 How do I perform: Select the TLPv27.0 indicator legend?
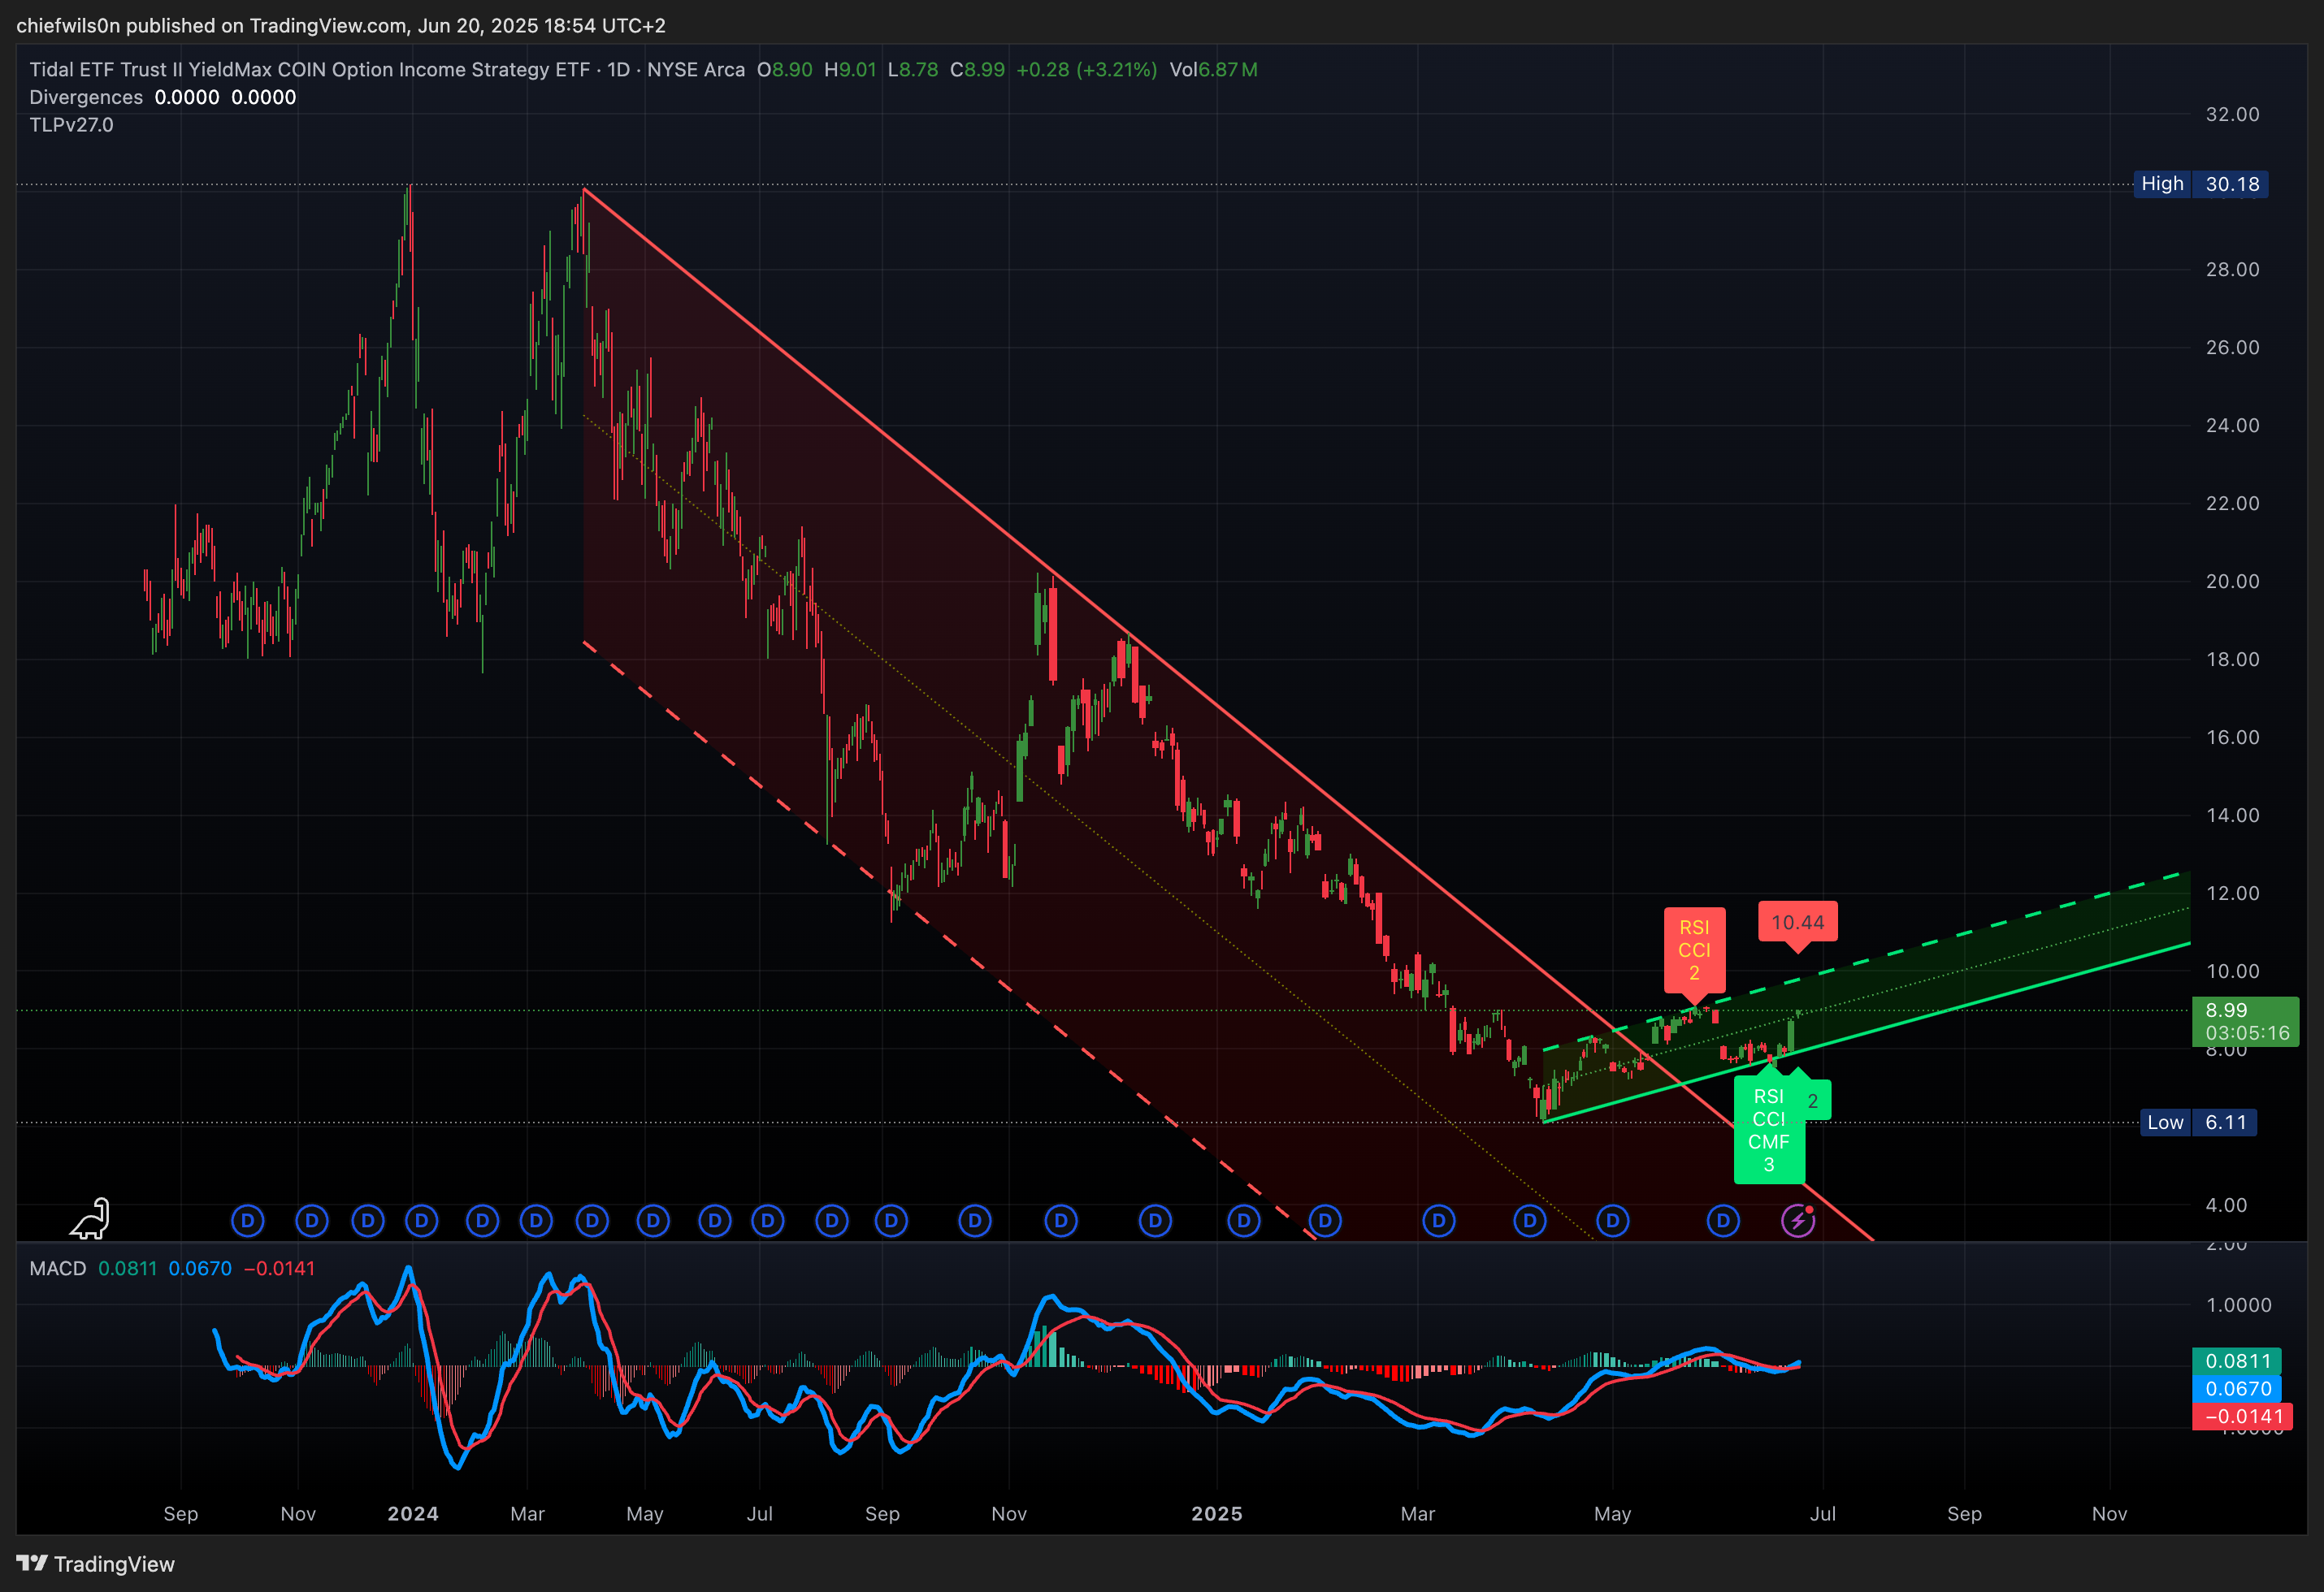[x=71, y=125]
